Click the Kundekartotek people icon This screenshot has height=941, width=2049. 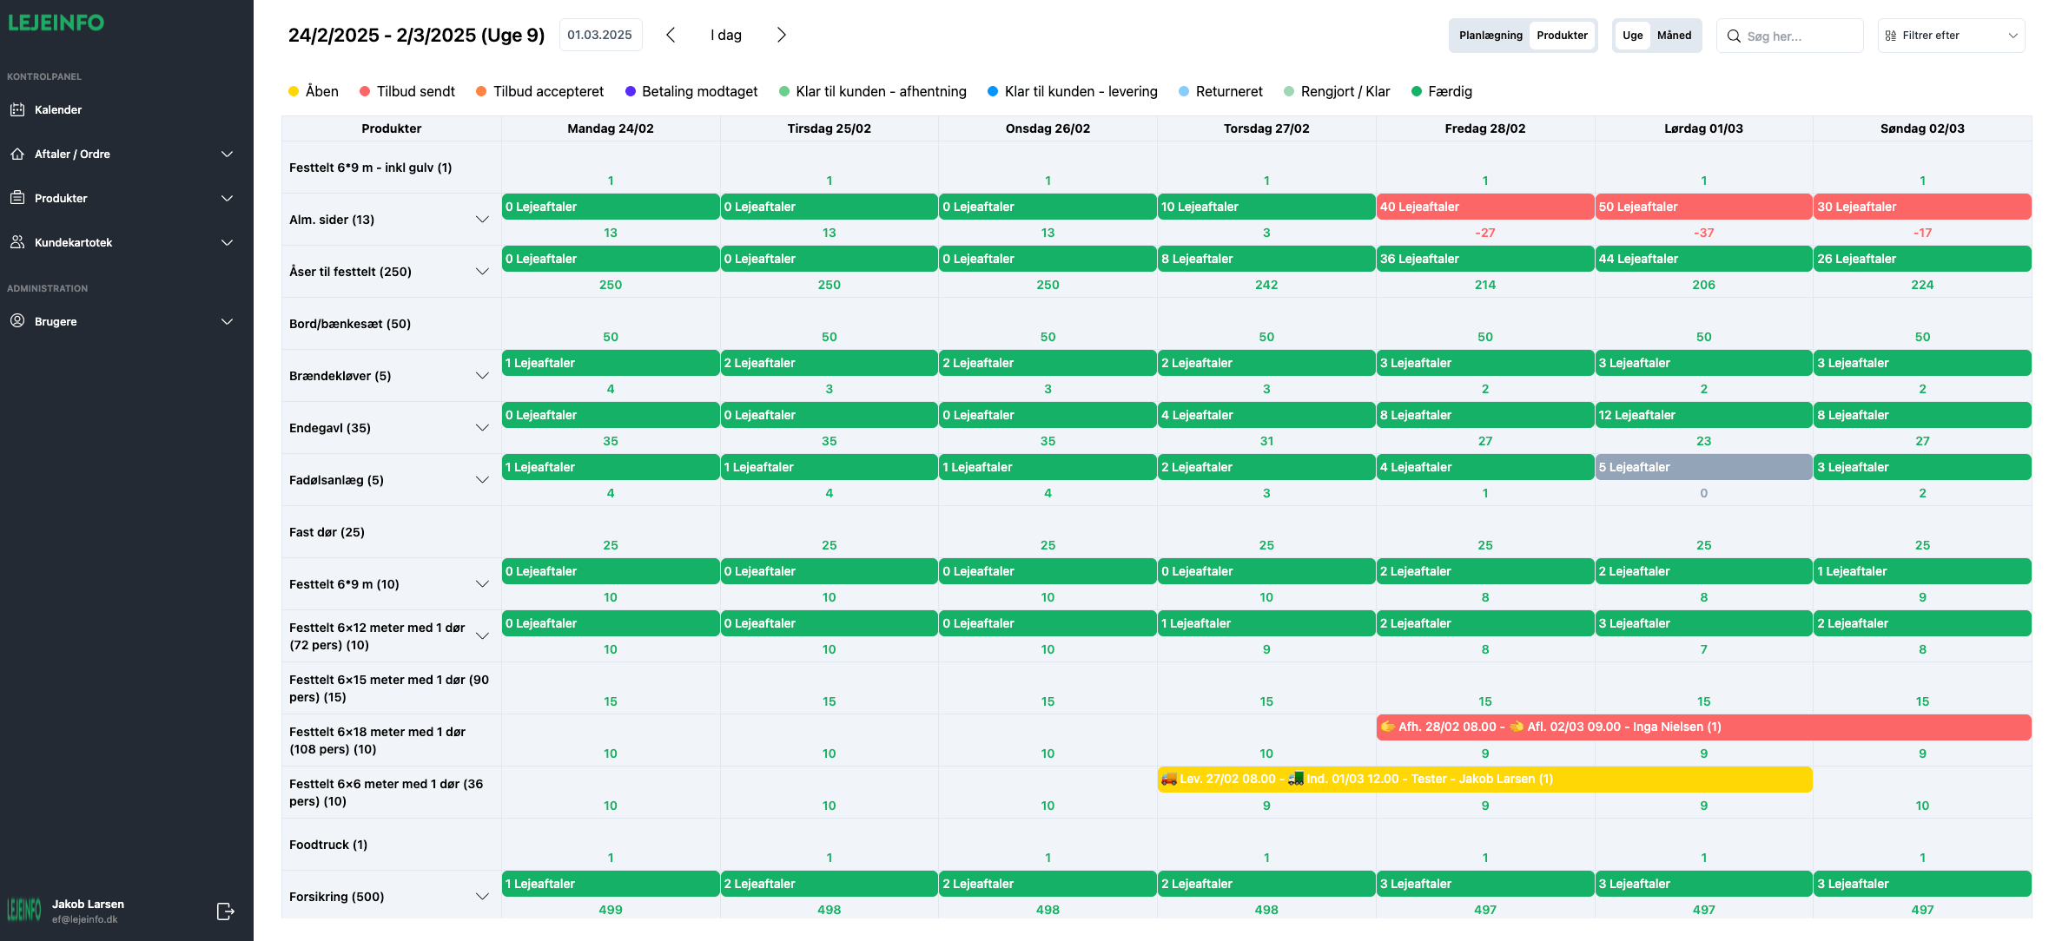[17, 242]
